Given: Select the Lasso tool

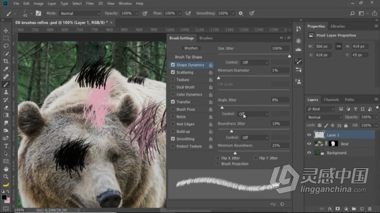Looking at the screenshot, I should coord(6,46).
